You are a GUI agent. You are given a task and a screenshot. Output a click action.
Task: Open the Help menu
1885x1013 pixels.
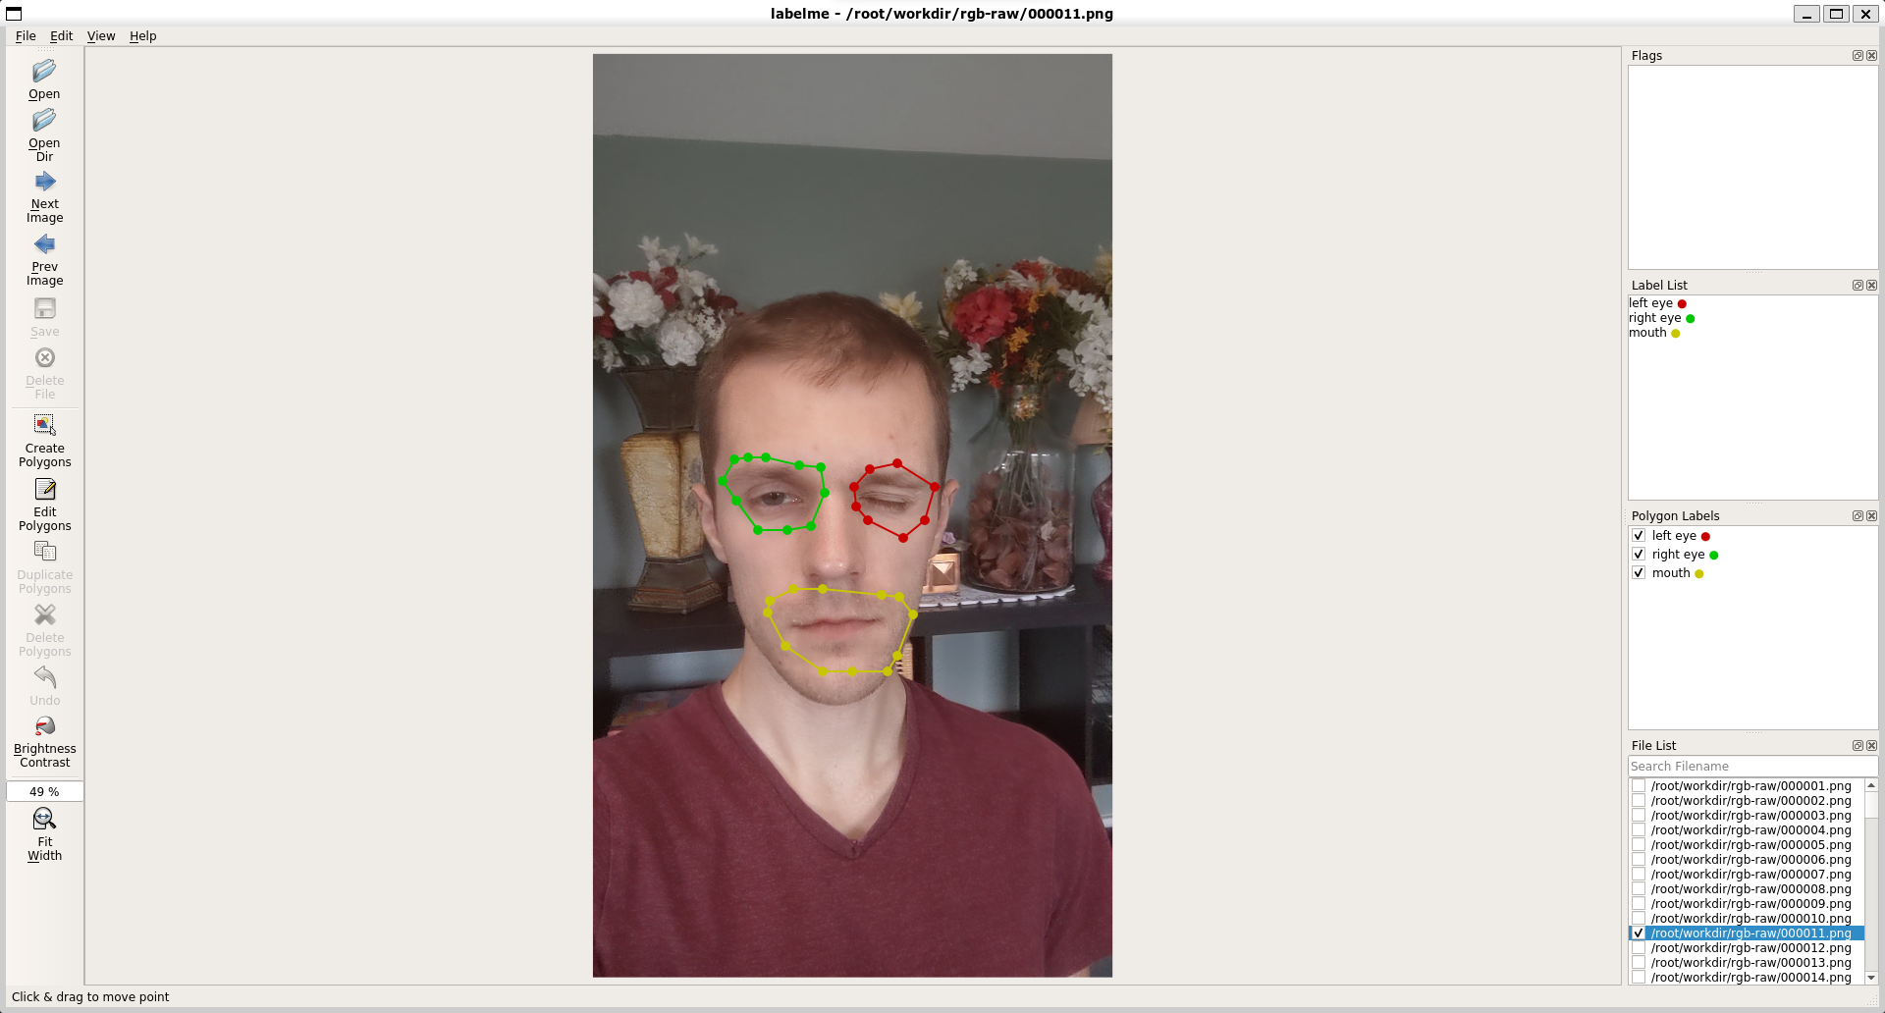tap(142, 36)
